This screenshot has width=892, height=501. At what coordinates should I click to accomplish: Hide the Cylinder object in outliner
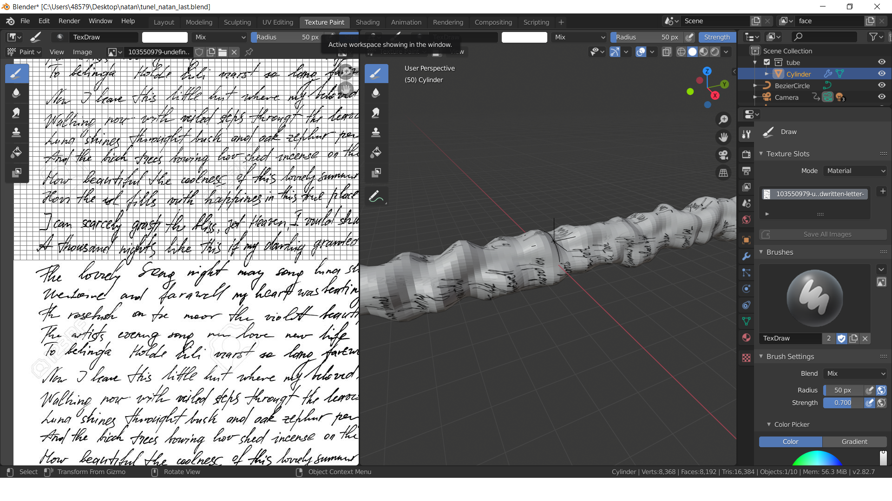(x=881, y=74)
